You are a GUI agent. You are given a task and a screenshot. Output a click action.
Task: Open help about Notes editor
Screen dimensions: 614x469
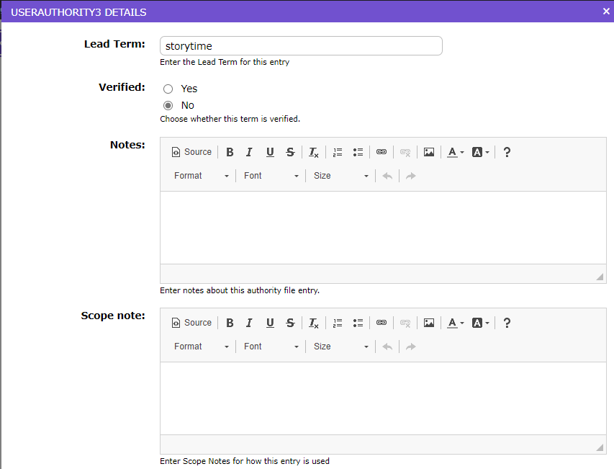(507, 152)
